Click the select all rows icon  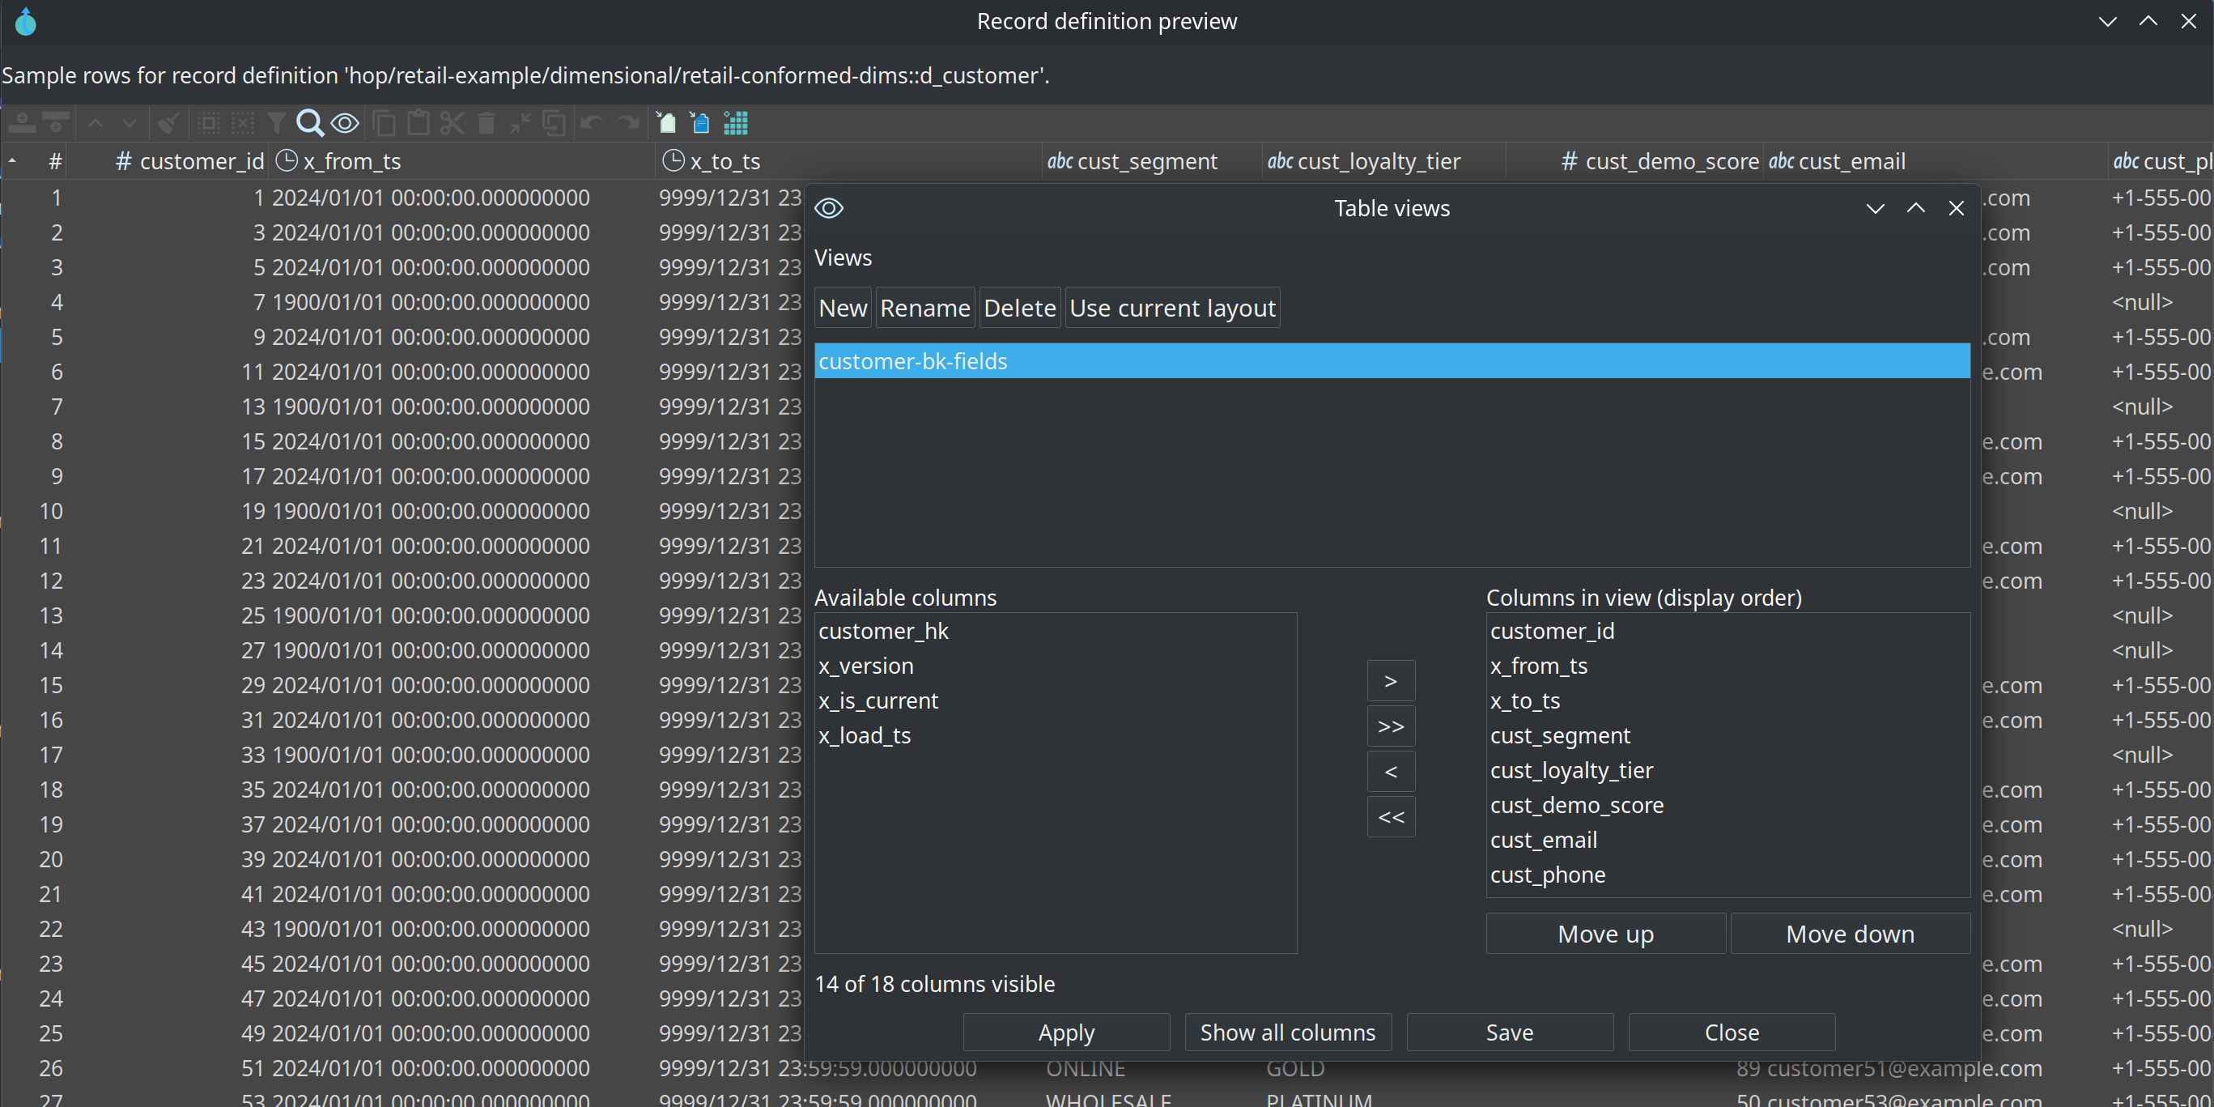(209, 123)
